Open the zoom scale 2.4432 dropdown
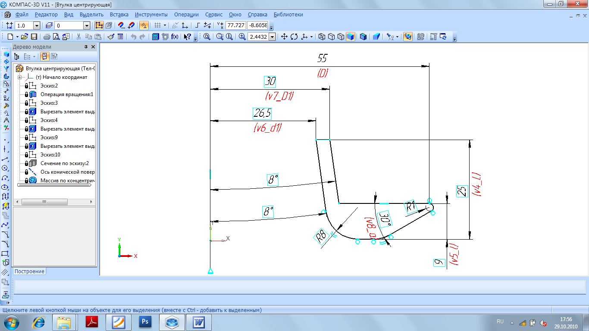The height and width of the screenshot is (331, 589). pos(272,37)
